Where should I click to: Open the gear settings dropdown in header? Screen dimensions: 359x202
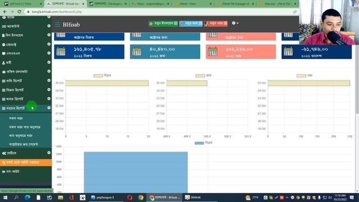(235, 23)
